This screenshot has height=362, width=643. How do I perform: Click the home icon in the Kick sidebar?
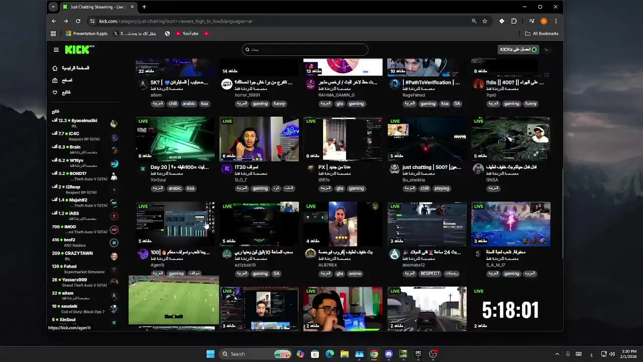pyautogui.click(x=55, y=68)
